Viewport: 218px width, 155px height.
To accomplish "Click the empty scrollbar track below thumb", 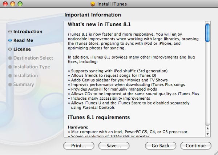I will click(x=207, y=84).
